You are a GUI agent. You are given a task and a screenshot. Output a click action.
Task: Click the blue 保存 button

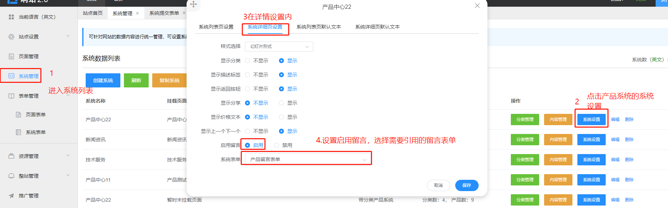(467, 185)
